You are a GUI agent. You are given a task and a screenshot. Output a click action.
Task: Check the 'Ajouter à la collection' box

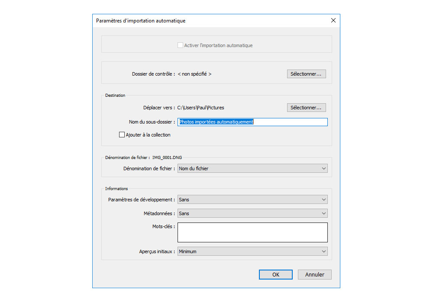pos(122,135)
